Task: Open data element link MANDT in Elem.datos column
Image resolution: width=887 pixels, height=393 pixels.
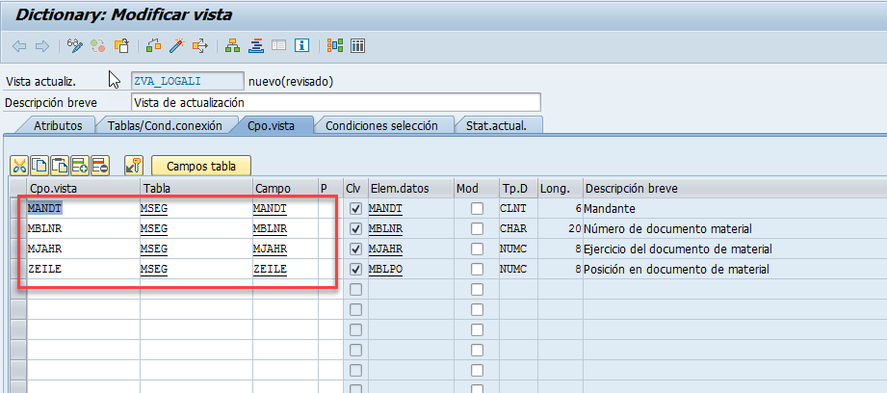Action: (384, 209)
